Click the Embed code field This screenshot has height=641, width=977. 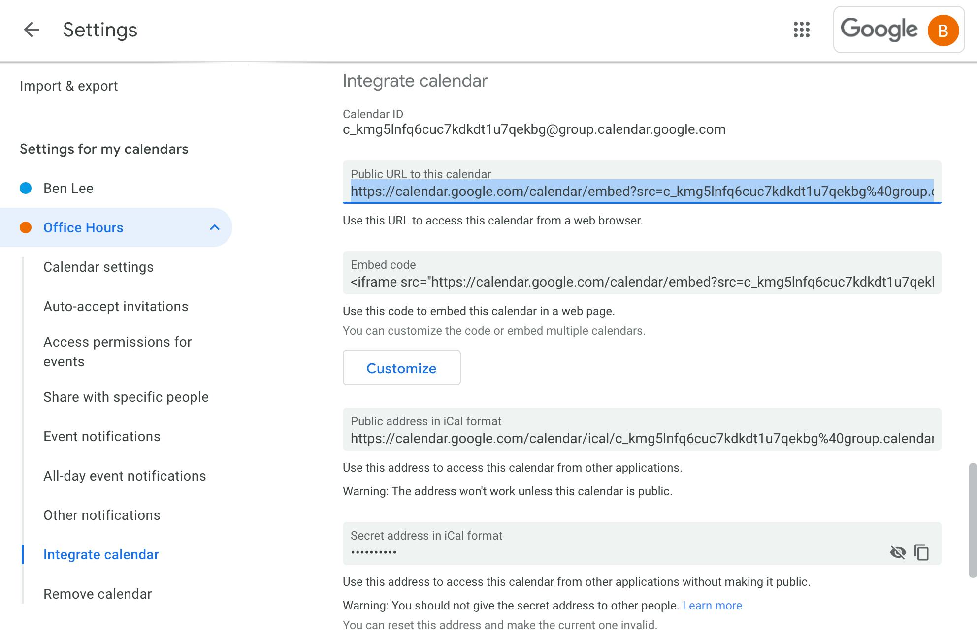click(642, 273)
